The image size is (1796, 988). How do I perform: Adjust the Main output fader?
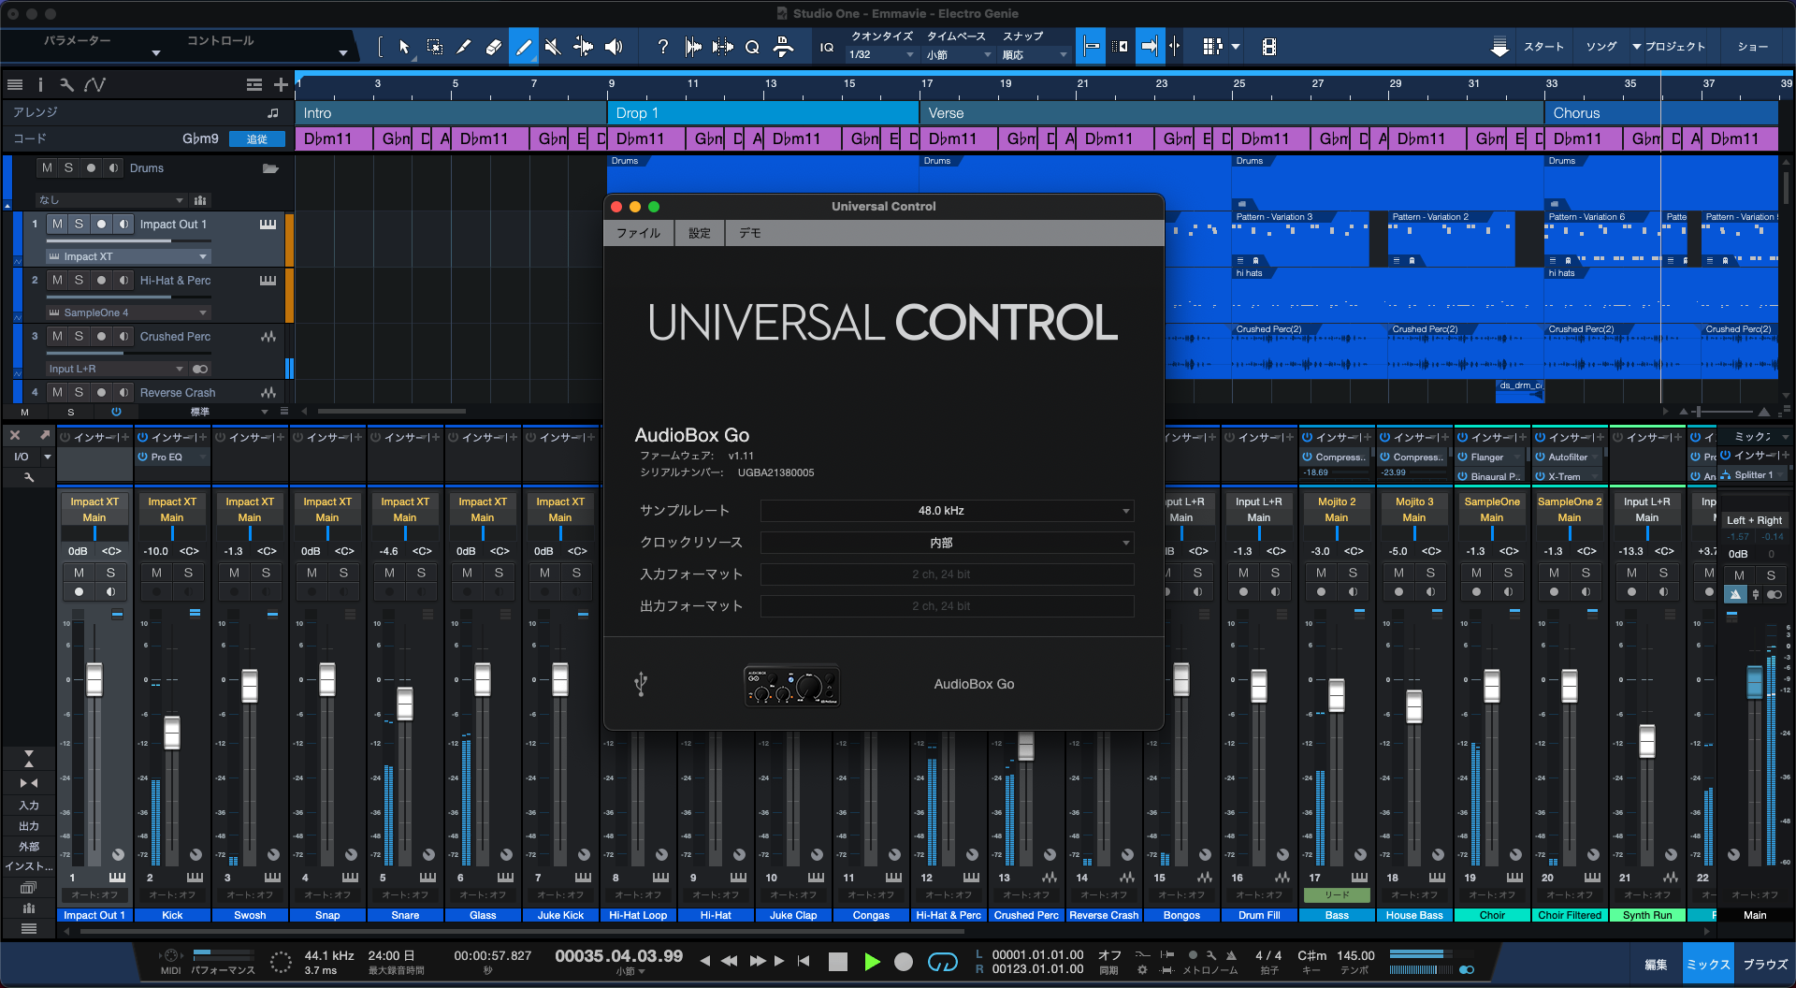pyautogui.click(x=1755, y=681)
